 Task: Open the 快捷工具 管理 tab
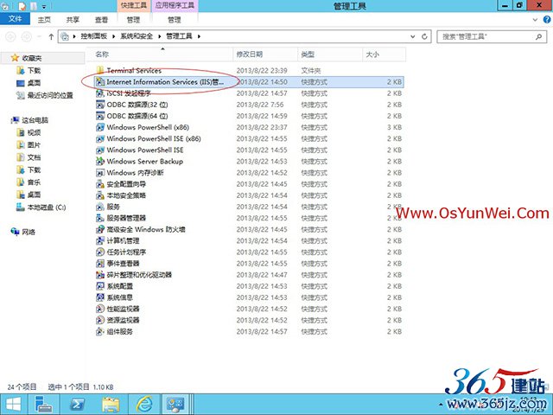point(133,20)
